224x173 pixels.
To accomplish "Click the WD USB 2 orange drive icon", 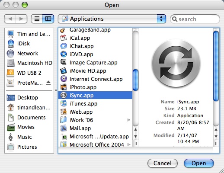I will coord(10,73).
